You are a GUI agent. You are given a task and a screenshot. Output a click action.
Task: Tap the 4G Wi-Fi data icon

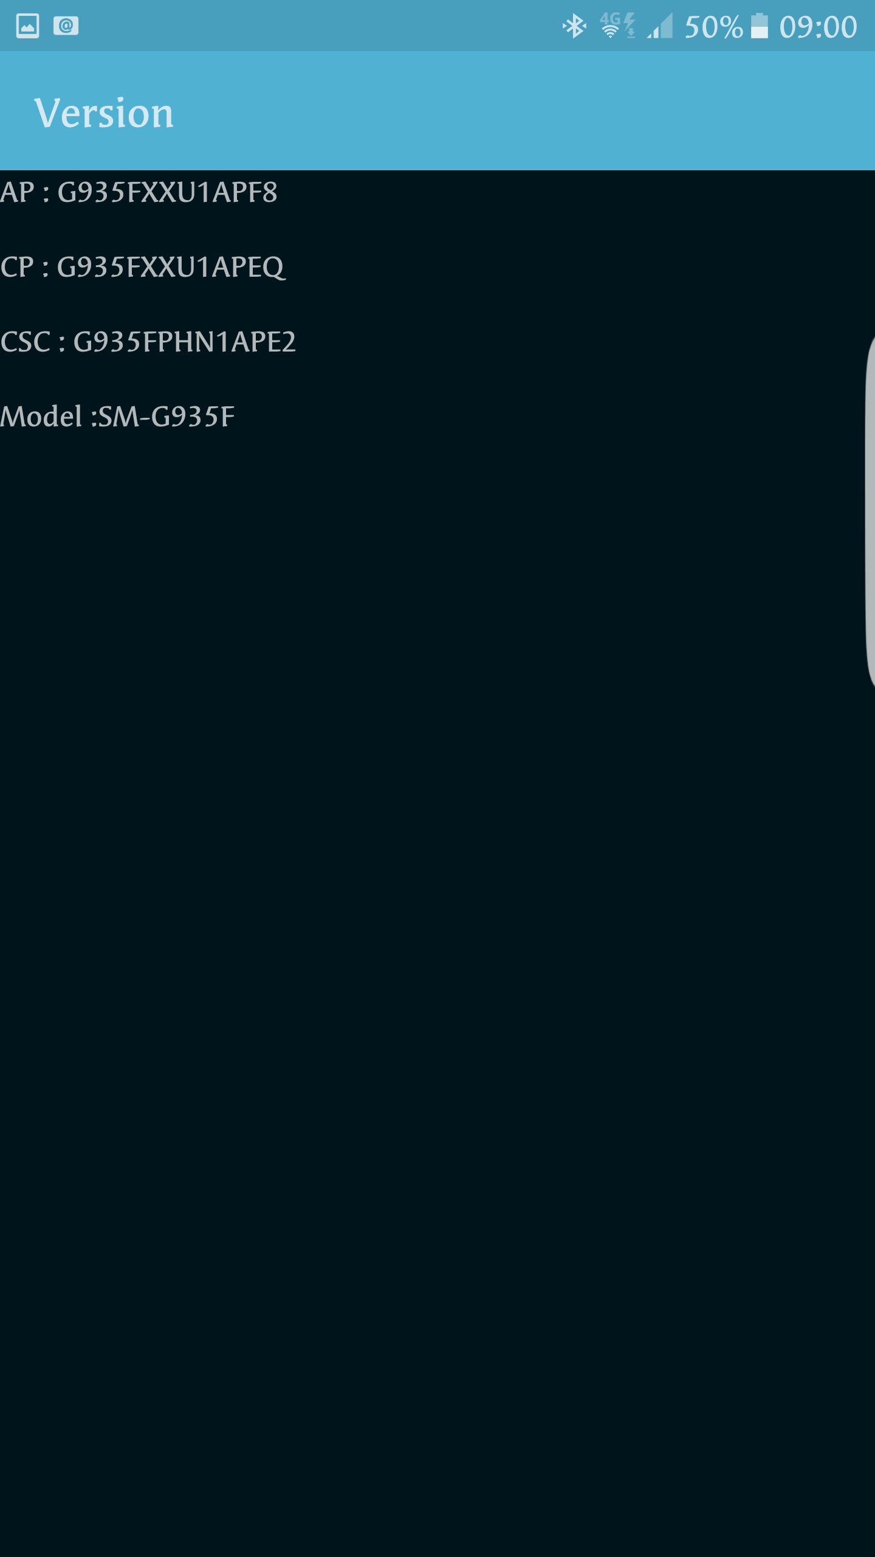click(x=618, y=26)
